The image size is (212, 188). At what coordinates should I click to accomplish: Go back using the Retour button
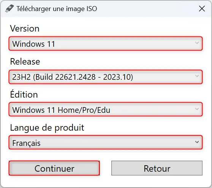[x=157, y=168]
